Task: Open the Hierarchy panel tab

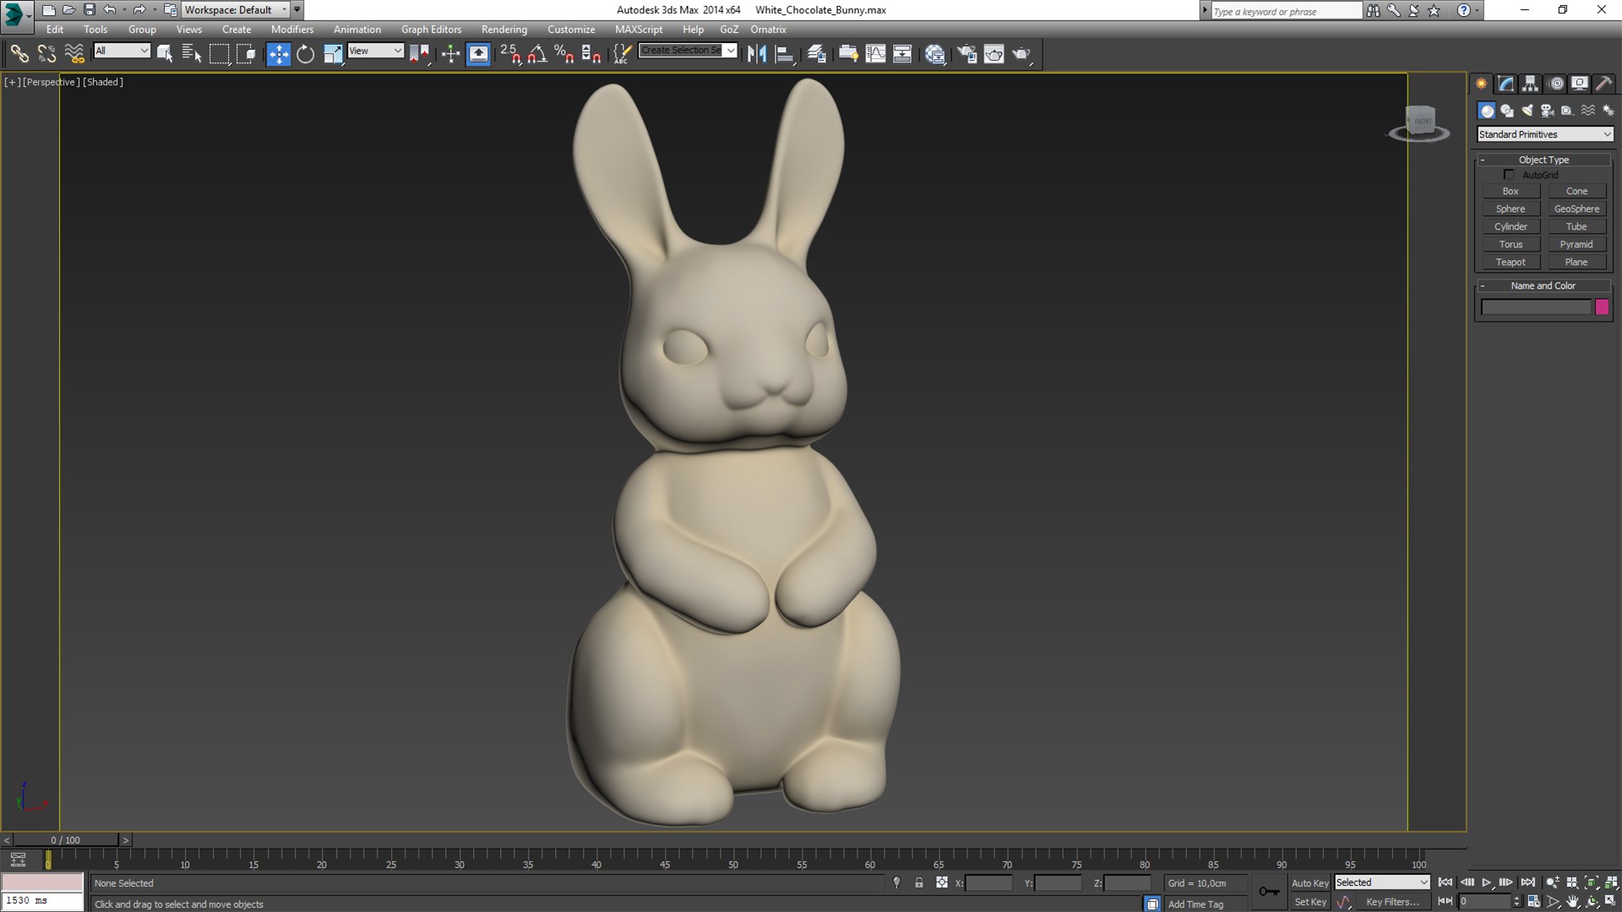Action: point(1530,84)
